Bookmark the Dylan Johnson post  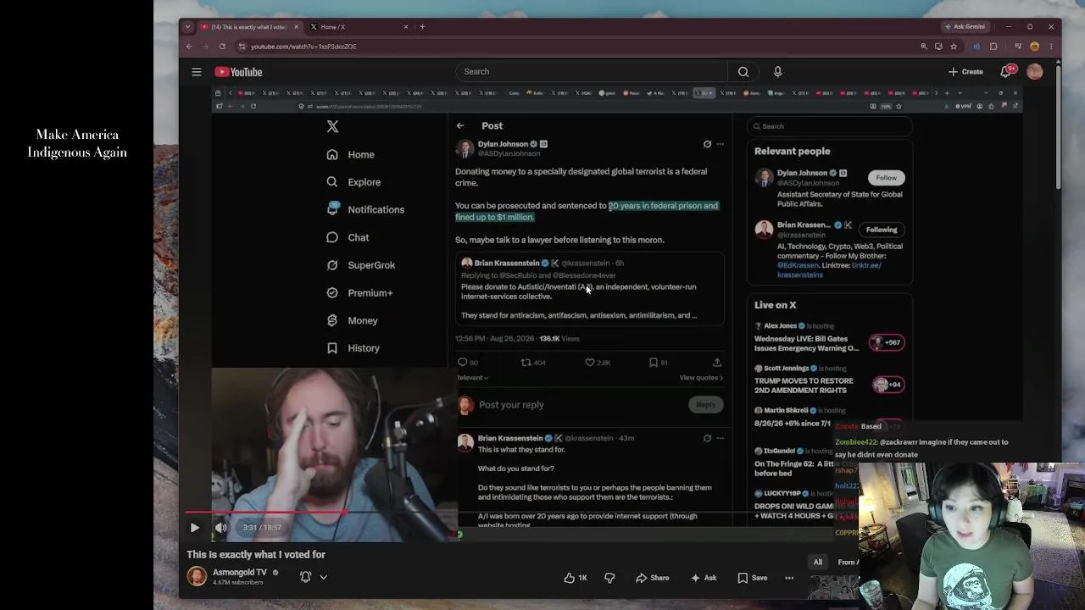tap(653, 363)
